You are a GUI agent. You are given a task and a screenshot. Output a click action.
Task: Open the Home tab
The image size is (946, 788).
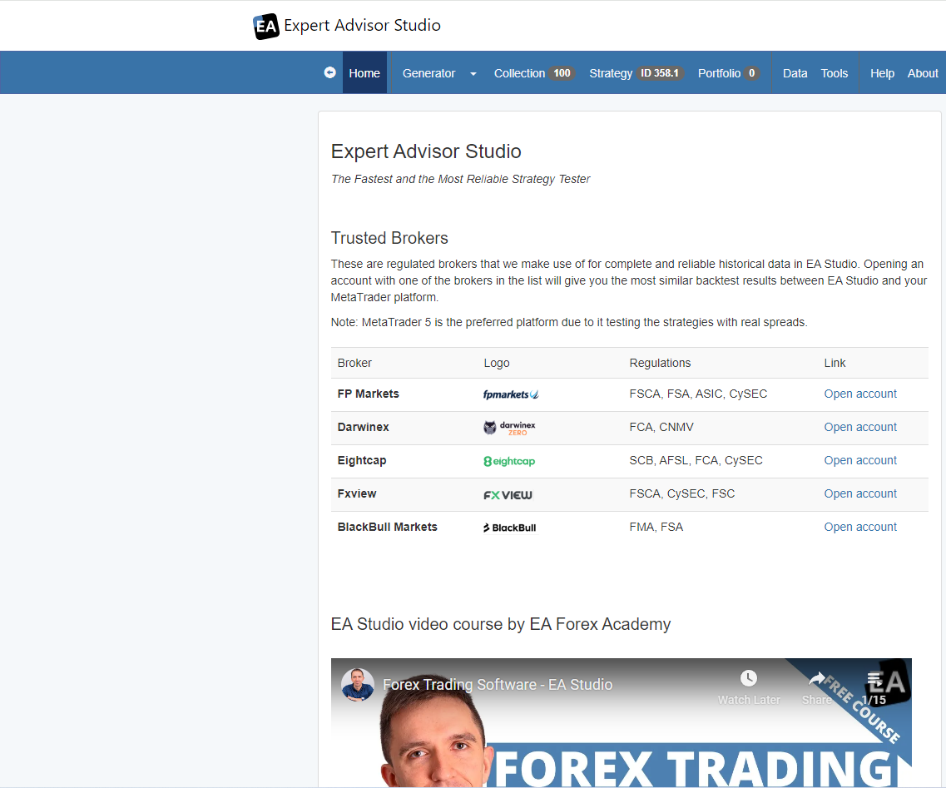pos(364,73)
